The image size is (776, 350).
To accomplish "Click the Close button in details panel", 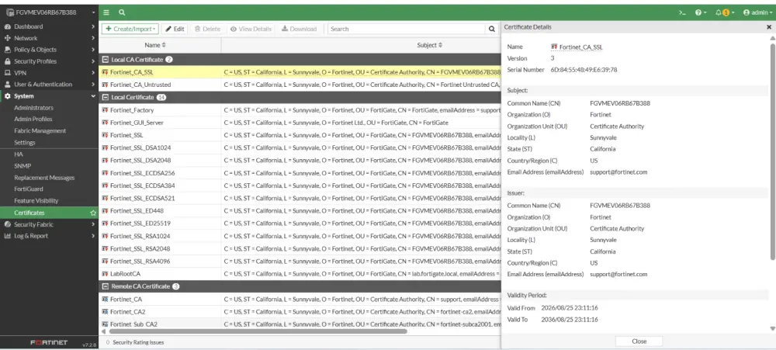I will [639, 341].
